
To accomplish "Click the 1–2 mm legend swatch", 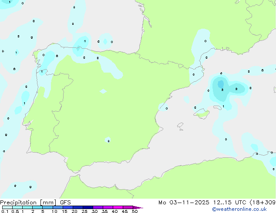I will click(x=27, y=207).
